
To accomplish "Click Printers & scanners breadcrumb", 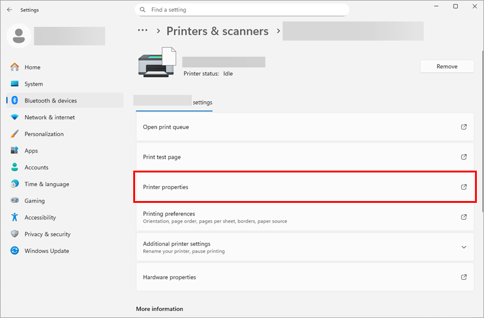I will coord(218,31).
